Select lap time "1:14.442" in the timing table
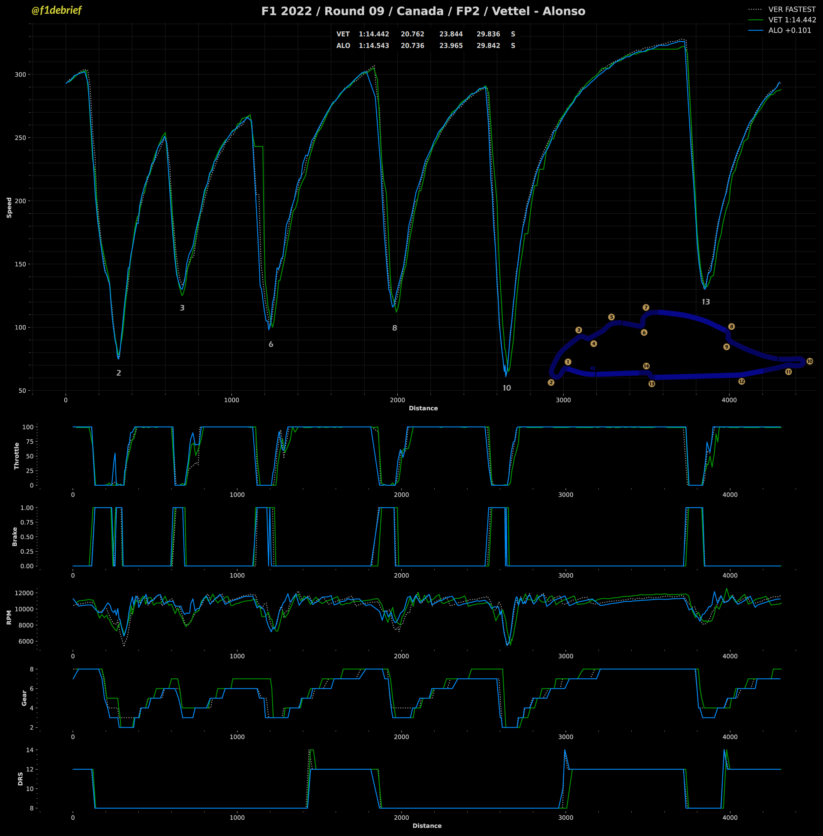Image resolution: width=823 pixels, height=836 pixels. (x=374, y=34)
